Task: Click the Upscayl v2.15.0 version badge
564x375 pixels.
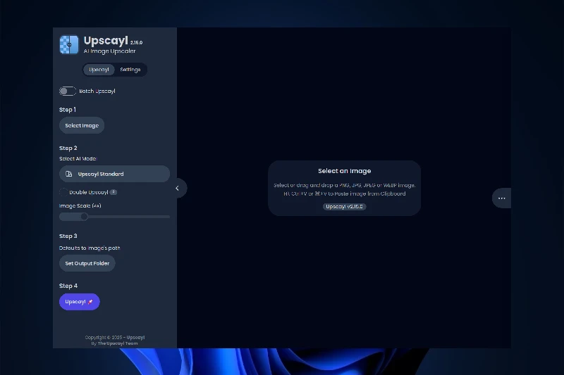Action: click(344, 207)
